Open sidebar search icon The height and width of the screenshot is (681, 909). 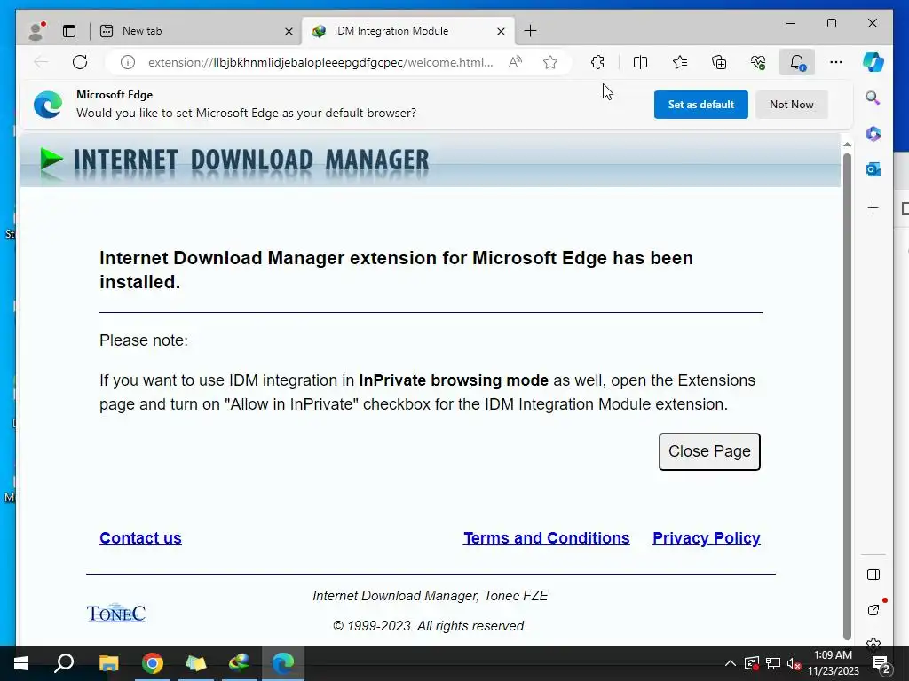[873, 98]
